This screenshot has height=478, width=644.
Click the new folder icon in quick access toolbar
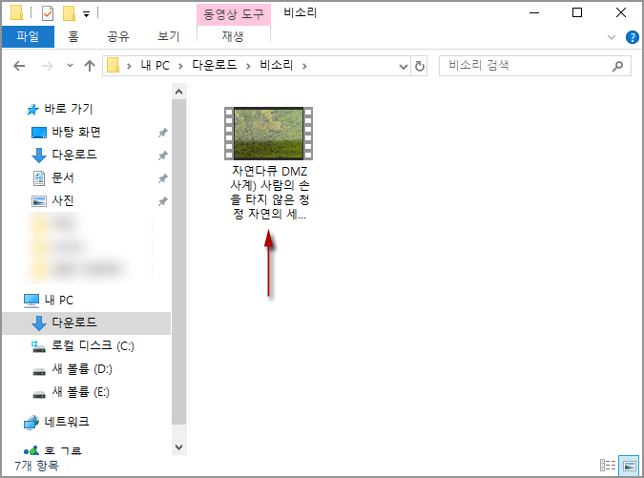pyautogui.click(x=69, y=13)
